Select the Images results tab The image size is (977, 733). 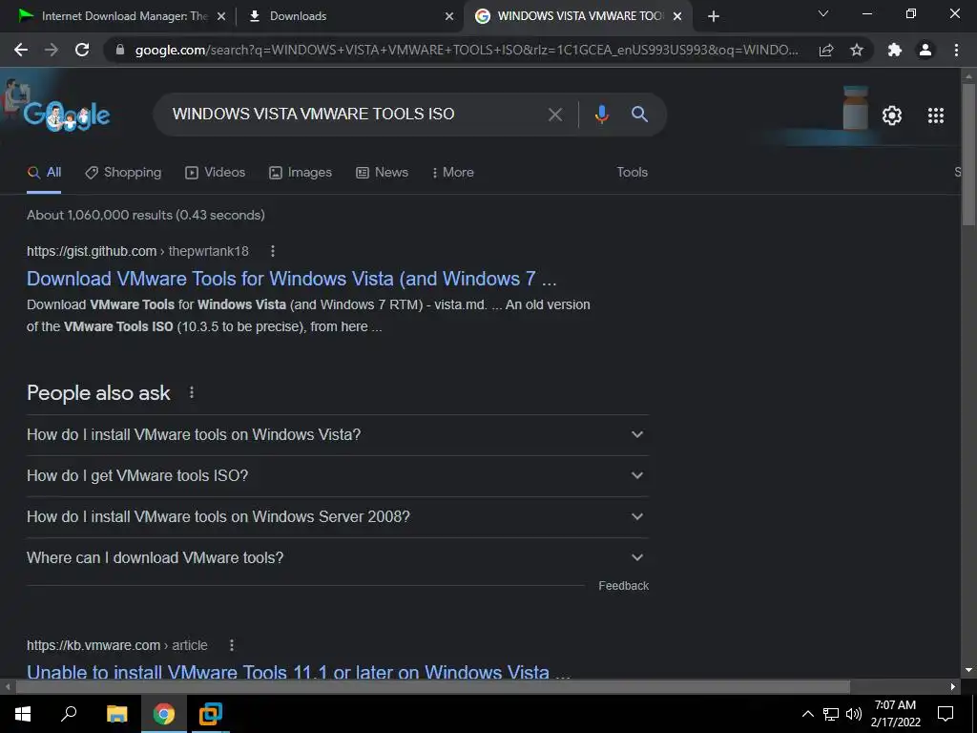[x=301, y=172]
